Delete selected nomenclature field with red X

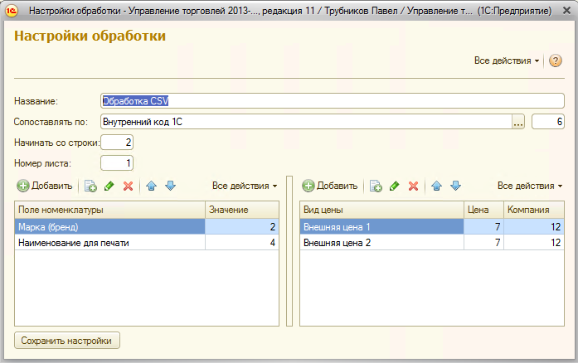coord(128,186)
